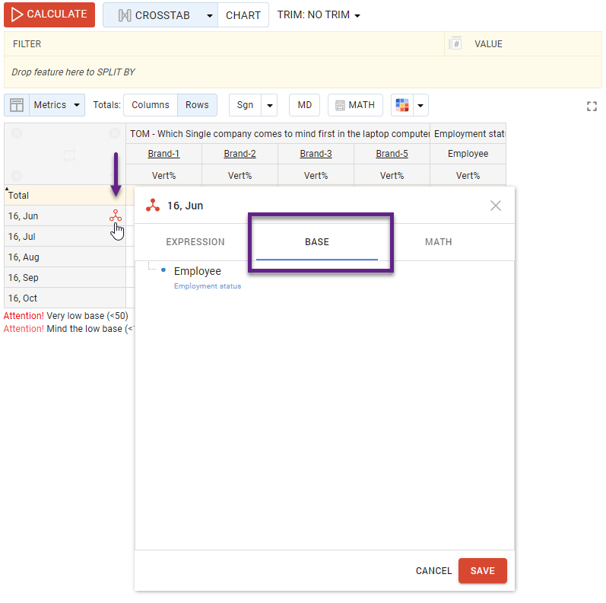Click the MD button
This screenshot has height=603, width=606.
pyautogui.click(x=304, y=105)
